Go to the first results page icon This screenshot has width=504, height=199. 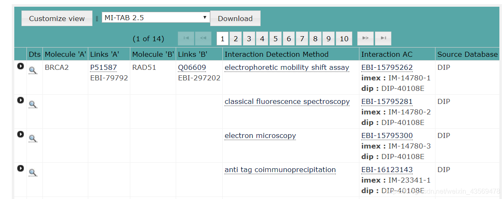pos(186,38)
